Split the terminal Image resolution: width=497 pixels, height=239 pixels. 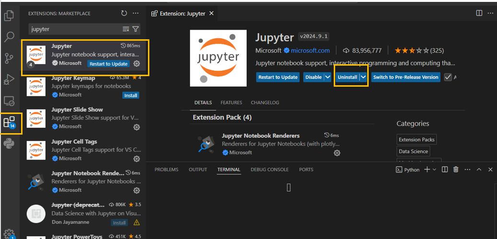point(445,170)
